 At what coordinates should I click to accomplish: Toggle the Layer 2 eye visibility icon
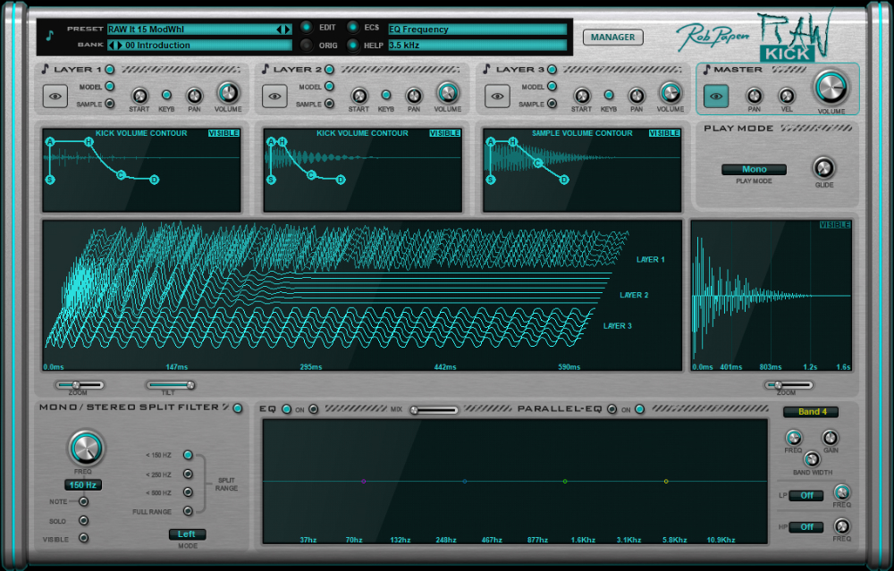coord(274,95)
